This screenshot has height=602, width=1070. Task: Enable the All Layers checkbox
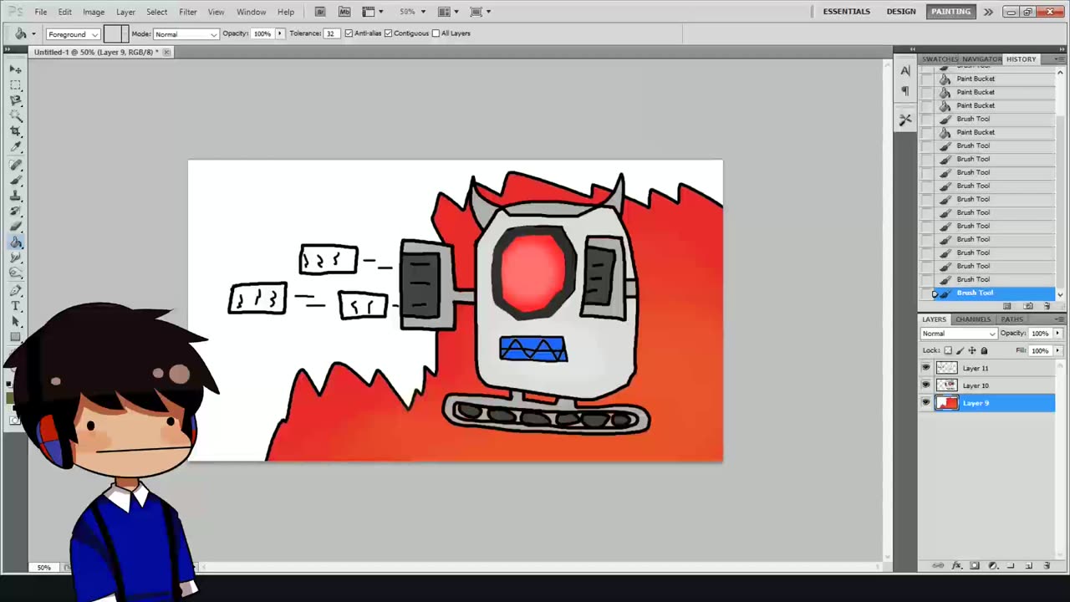point(436,33)
